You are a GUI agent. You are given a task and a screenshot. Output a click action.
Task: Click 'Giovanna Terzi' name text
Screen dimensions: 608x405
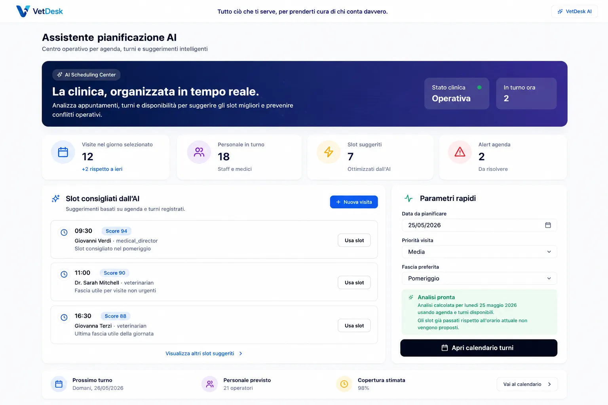click(x=93, y=326)
